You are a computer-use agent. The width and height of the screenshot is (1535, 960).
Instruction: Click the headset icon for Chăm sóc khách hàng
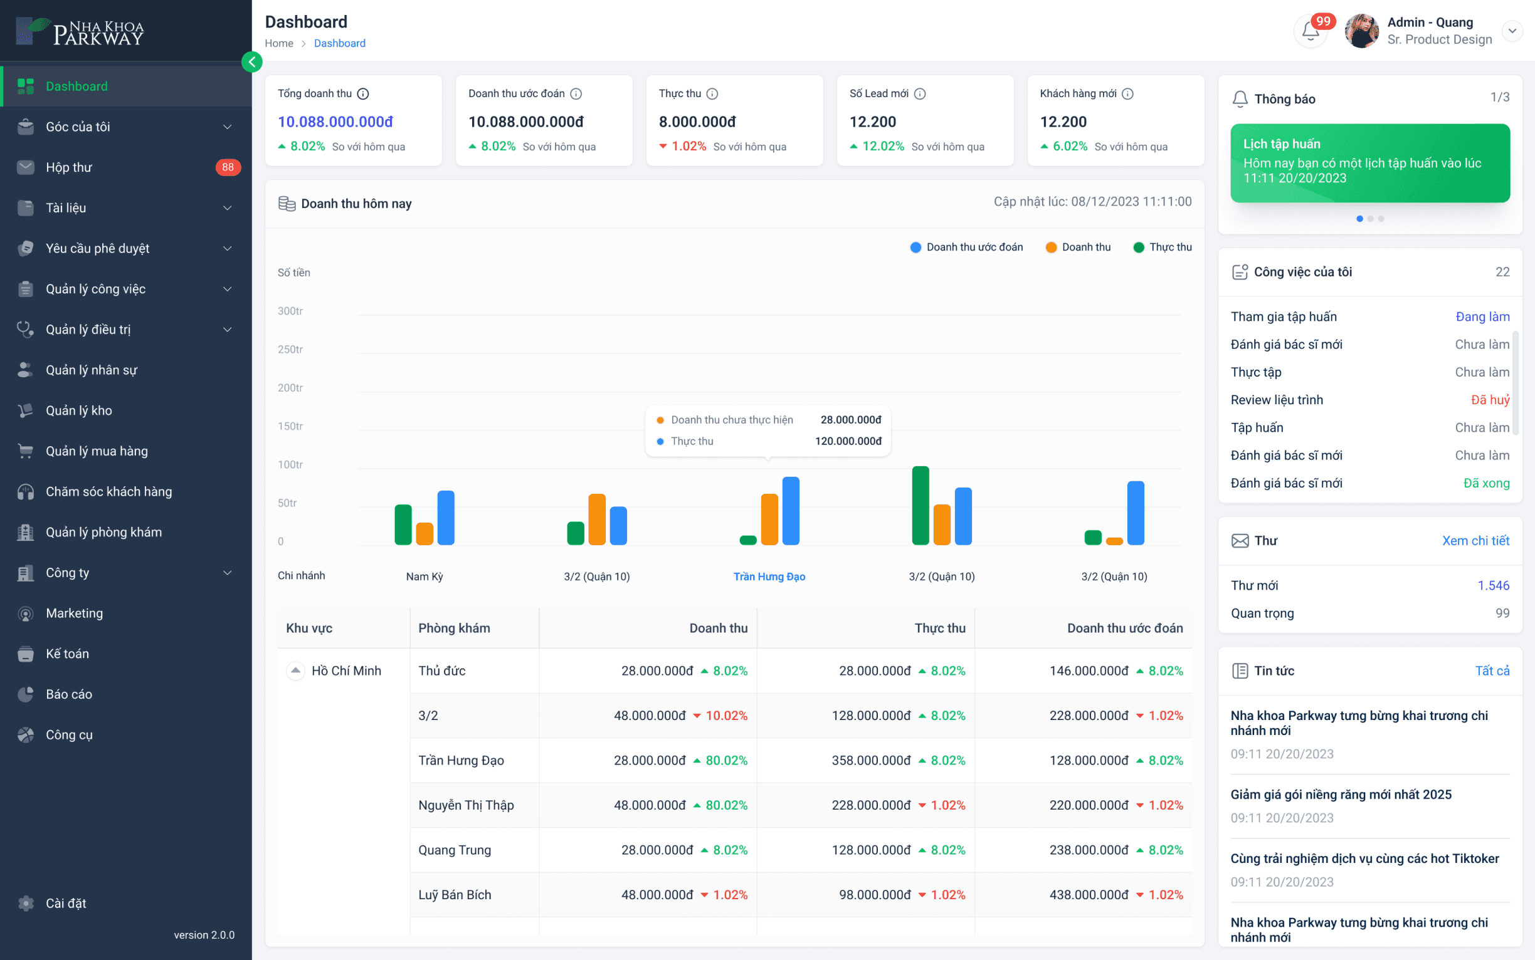click(x=26, y=492)
